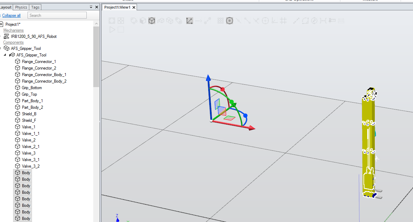
Task: Stop simulation with the square Stop icon
Action: [x=121, y=30]
